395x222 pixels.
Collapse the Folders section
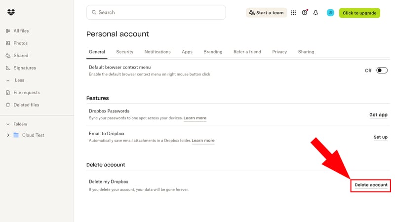pos(8,124)
